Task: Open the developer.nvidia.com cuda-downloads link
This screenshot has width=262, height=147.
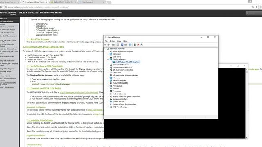Action: 79,92
